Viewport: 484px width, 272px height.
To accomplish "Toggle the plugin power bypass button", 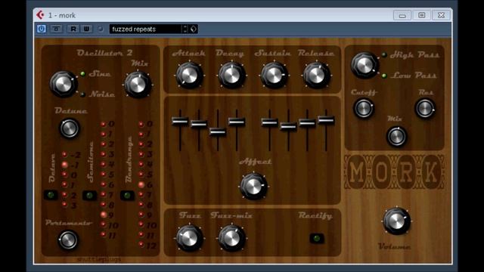I will 42,29.
